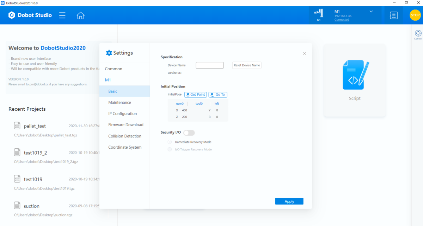Enable the Security I/O toggle

(x=189, y=133)
